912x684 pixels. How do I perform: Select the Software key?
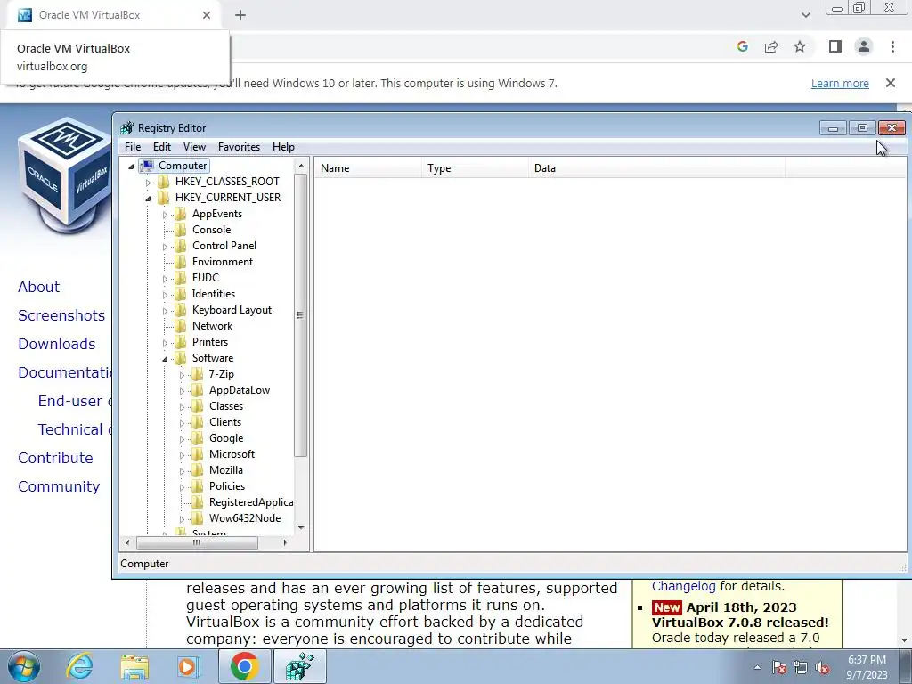click(x=213, y=358)
